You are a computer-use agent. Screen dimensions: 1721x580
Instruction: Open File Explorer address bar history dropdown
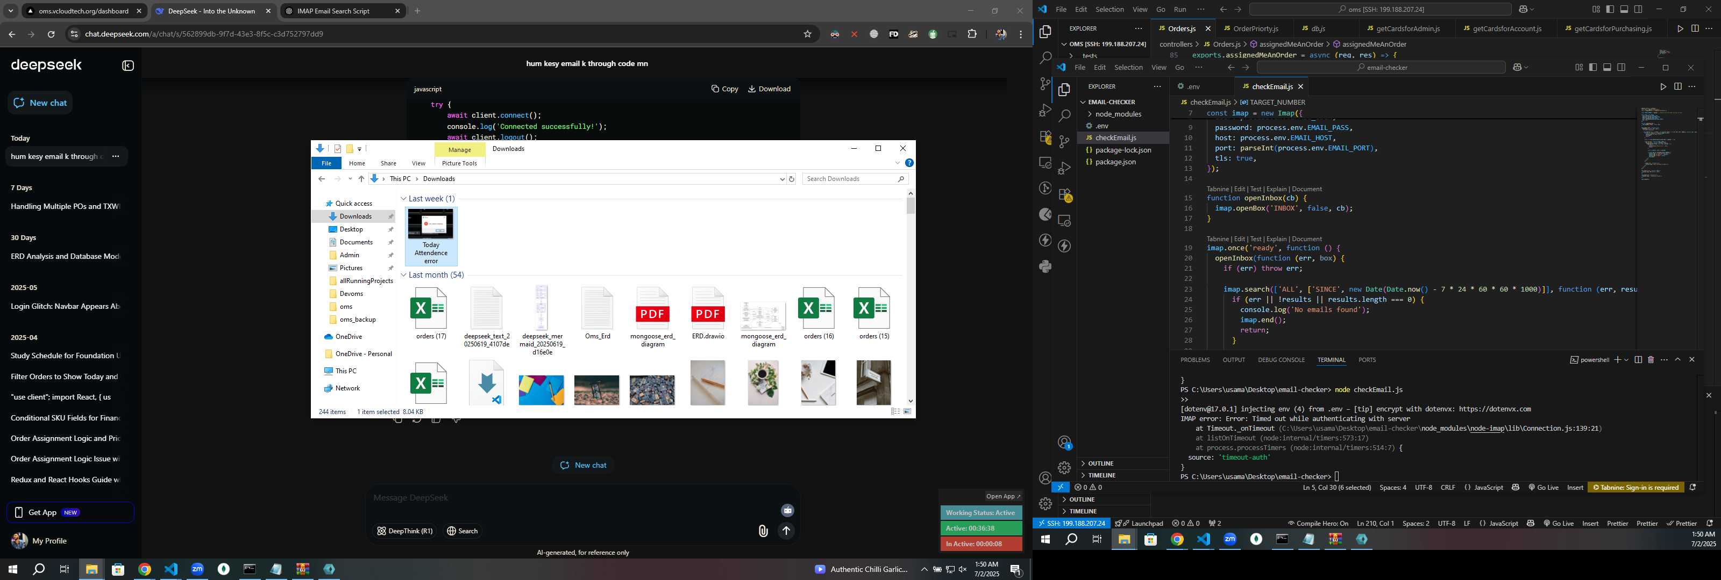click(x=783, y=179)
